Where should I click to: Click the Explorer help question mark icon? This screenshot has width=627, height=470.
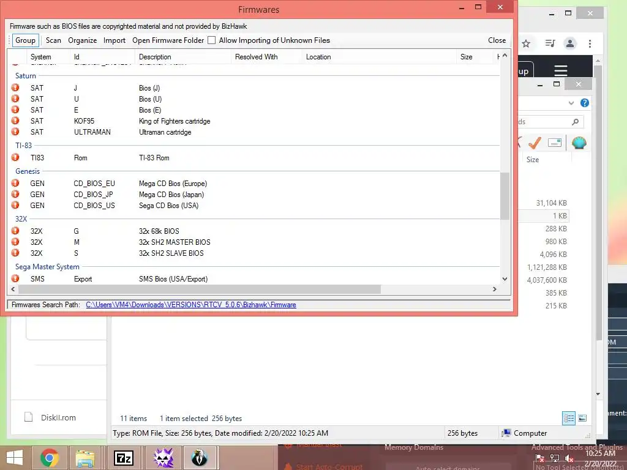(584, 103)
